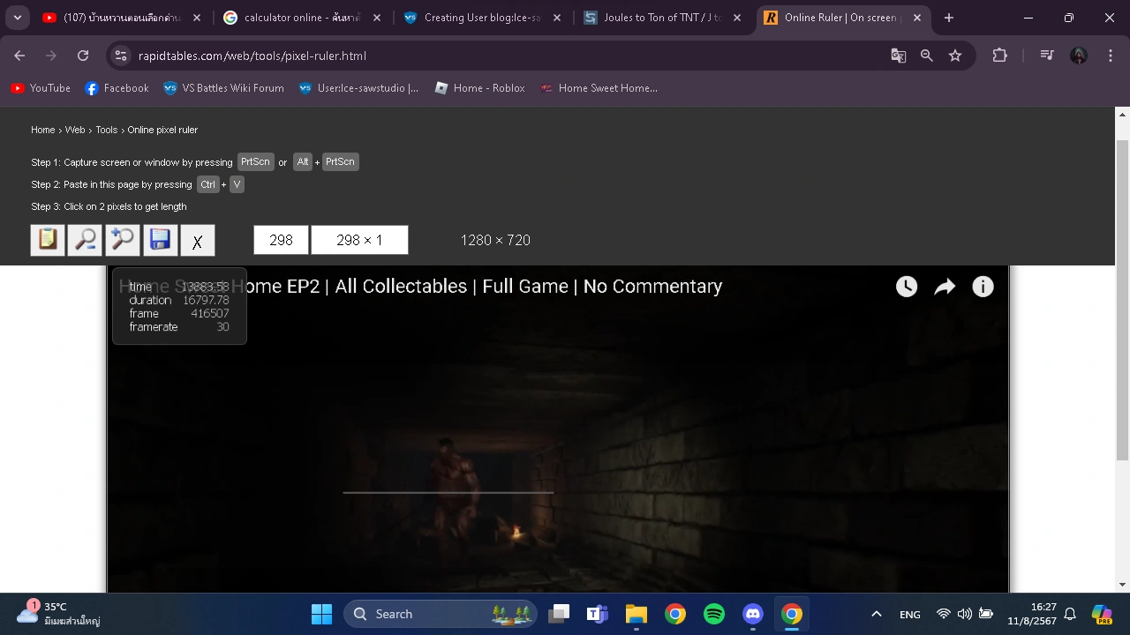Clear the image with the X tool
Screen dimensions: 1130x635
coord(198,240)
